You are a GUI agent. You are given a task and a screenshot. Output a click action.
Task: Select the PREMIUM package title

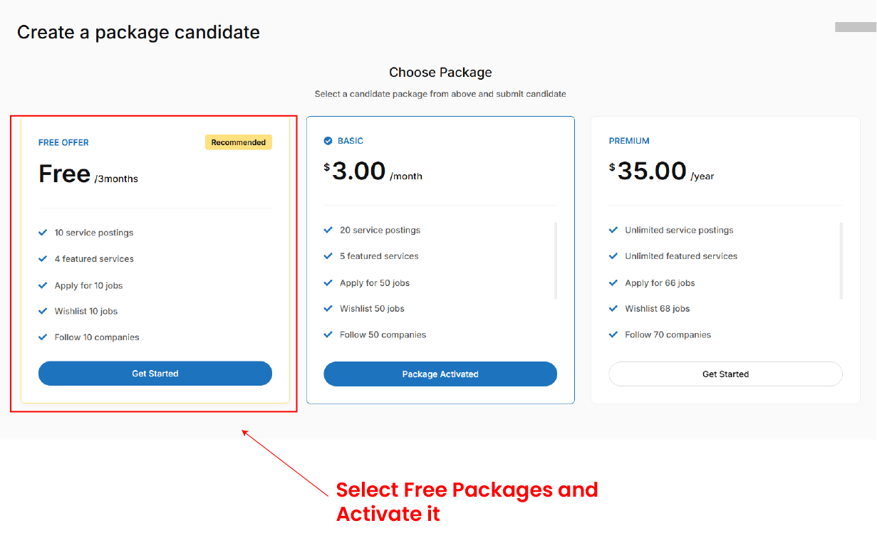(629, 141)
